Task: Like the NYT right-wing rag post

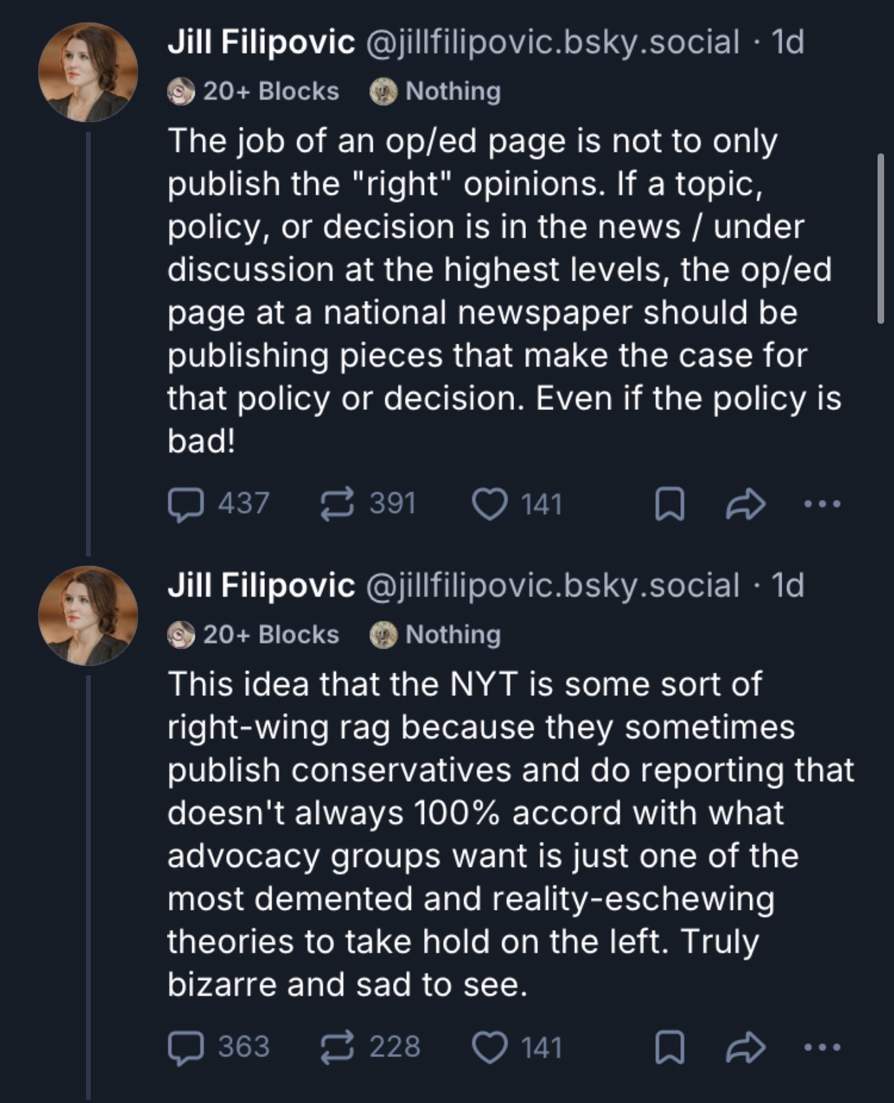Action: point(490,1048)
